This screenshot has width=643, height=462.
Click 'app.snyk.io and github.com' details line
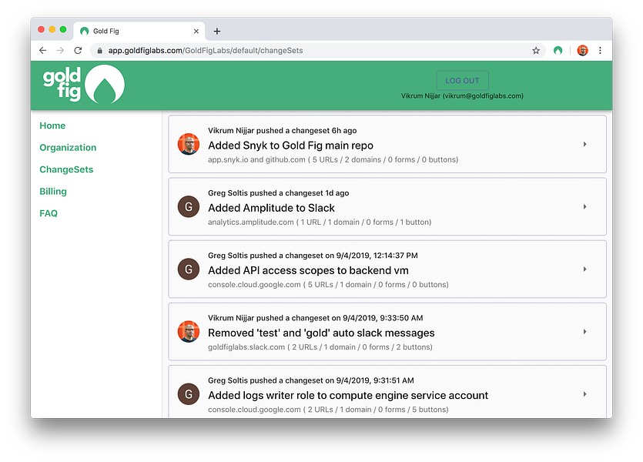pos(333,159)
